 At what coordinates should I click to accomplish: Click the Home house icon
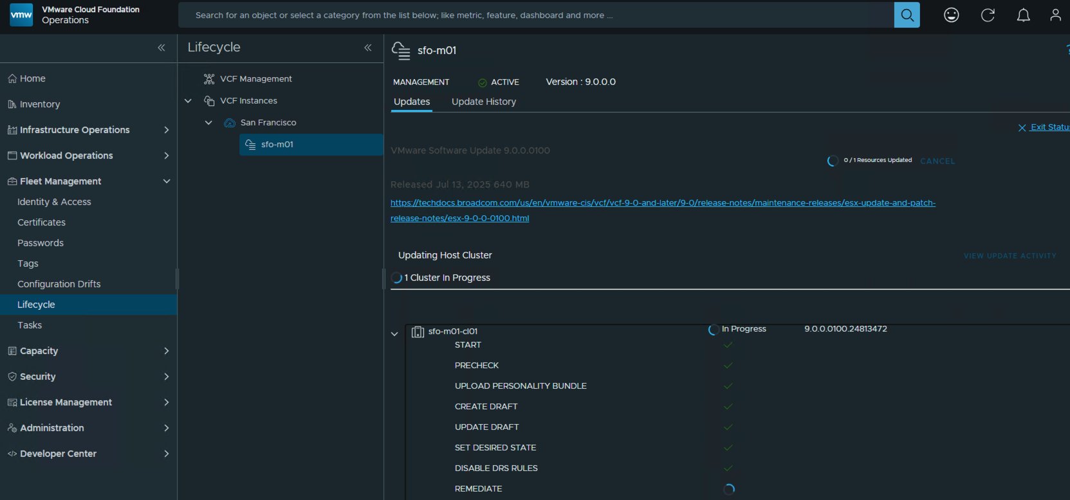pyautogui.click(x=12, y=78)
